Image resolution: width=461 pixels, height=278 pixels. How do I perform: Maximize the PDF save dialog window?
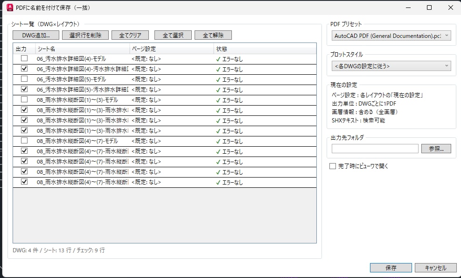[429, 7]
